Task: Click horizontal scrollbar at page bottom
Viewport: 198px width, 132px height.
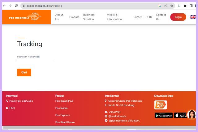Action: click(x=100, y=127)
